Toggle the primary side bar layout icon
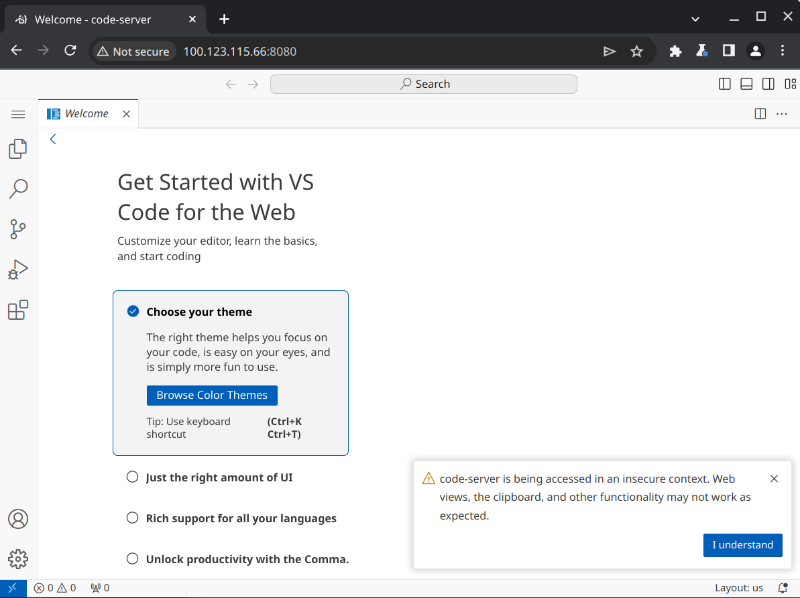 tap(724, 84)
